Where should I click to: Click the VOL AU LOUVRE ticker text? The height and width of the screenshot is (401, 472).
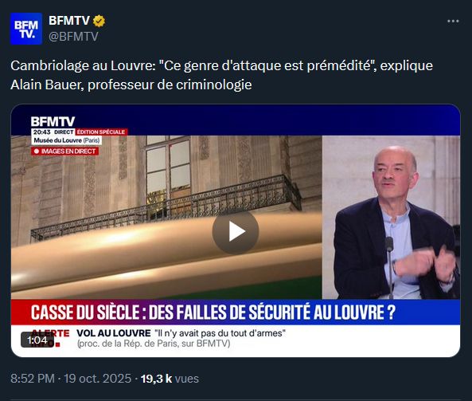114,333
